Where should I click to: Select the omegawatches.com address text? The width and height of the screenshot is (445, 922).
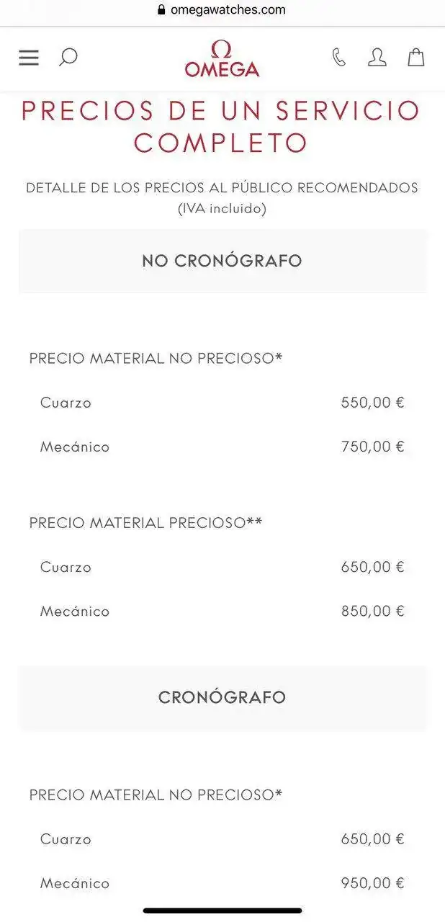(228, 10)
